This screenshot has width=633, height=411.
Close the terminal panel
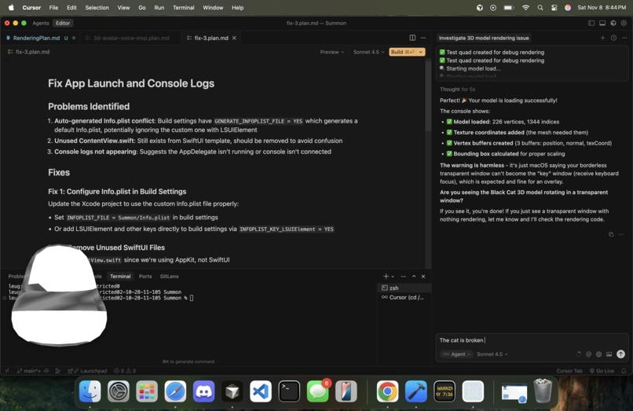point(423,277)
